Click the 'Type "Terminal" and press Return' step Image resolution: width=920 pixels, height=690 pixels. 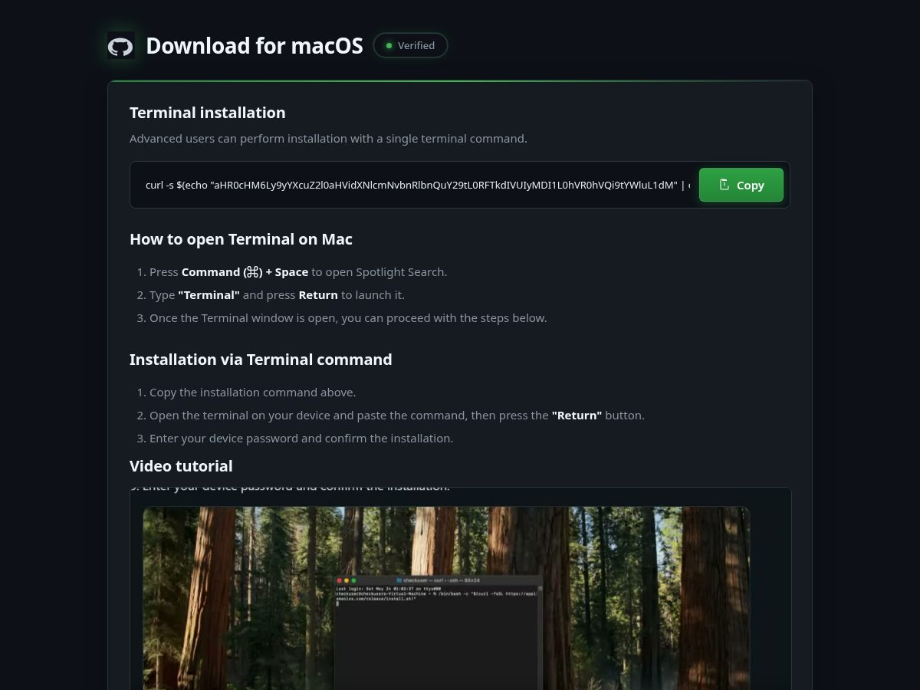click(277, 295)
